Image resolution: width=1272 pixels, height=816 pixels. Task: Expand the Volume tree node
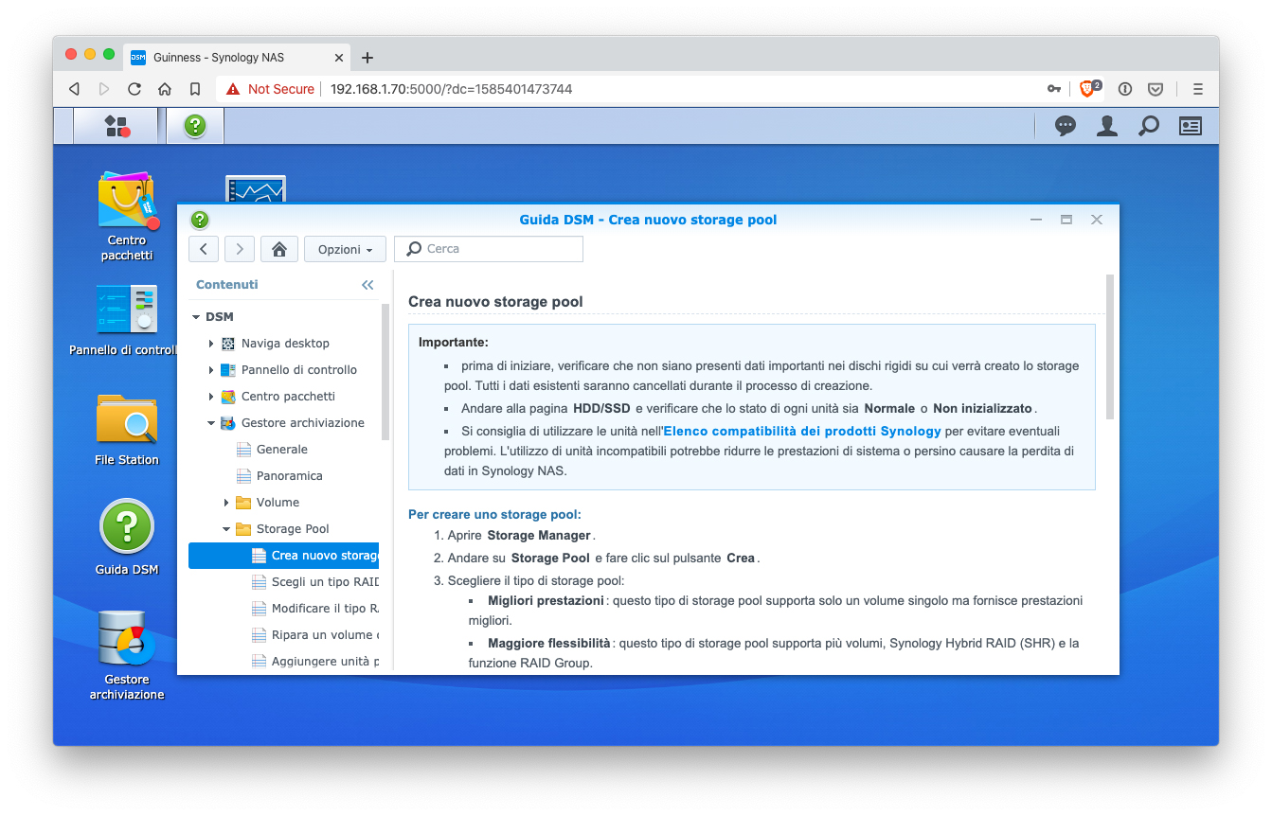tap(226, 503)
